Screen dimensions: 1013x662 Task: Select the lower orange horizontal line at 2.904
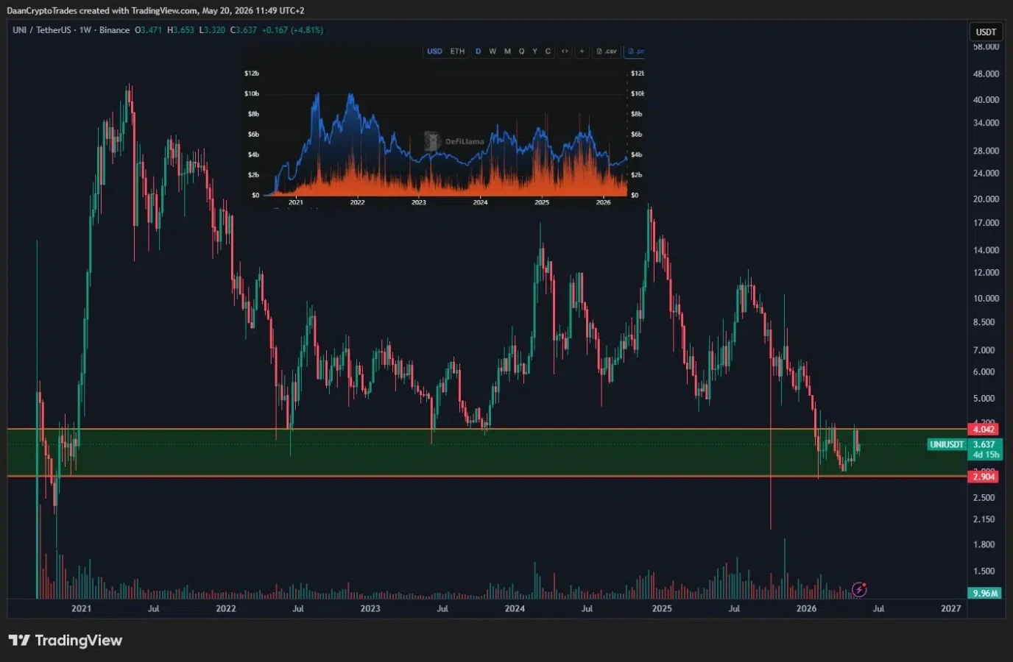tap(486, 477)
